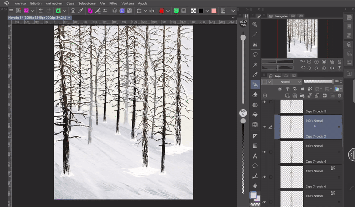This screenshot has height=207, width=355.
Task: Open the Normal blending mode dropdown
Action: tap(287, 82)
